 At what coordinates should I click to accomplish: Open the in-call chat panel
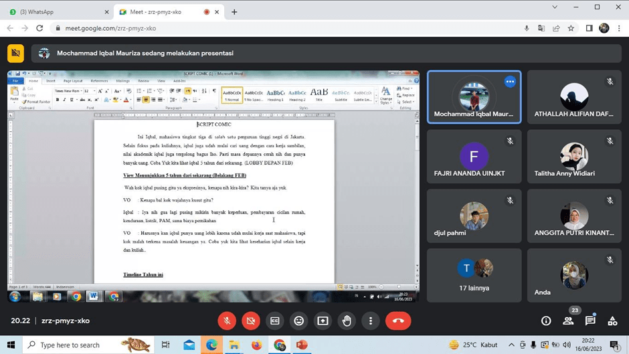pos(590,321)
